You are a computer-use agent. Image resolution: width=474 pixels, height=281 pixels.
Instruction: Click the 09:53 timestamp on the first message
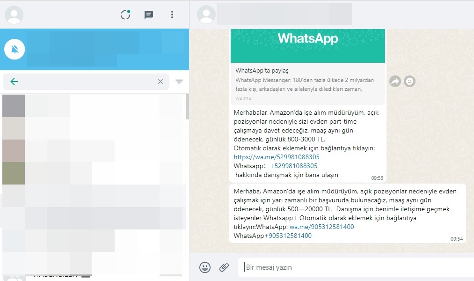coord(377,178)
